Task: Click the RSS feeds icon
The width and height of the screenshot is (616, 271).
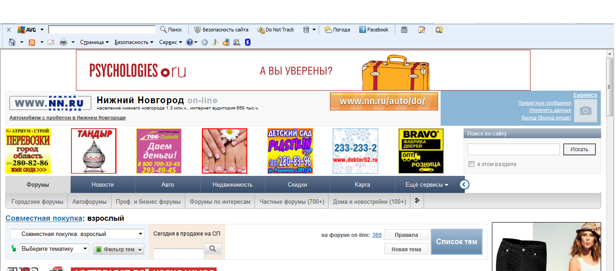Action: click(32, 42)
